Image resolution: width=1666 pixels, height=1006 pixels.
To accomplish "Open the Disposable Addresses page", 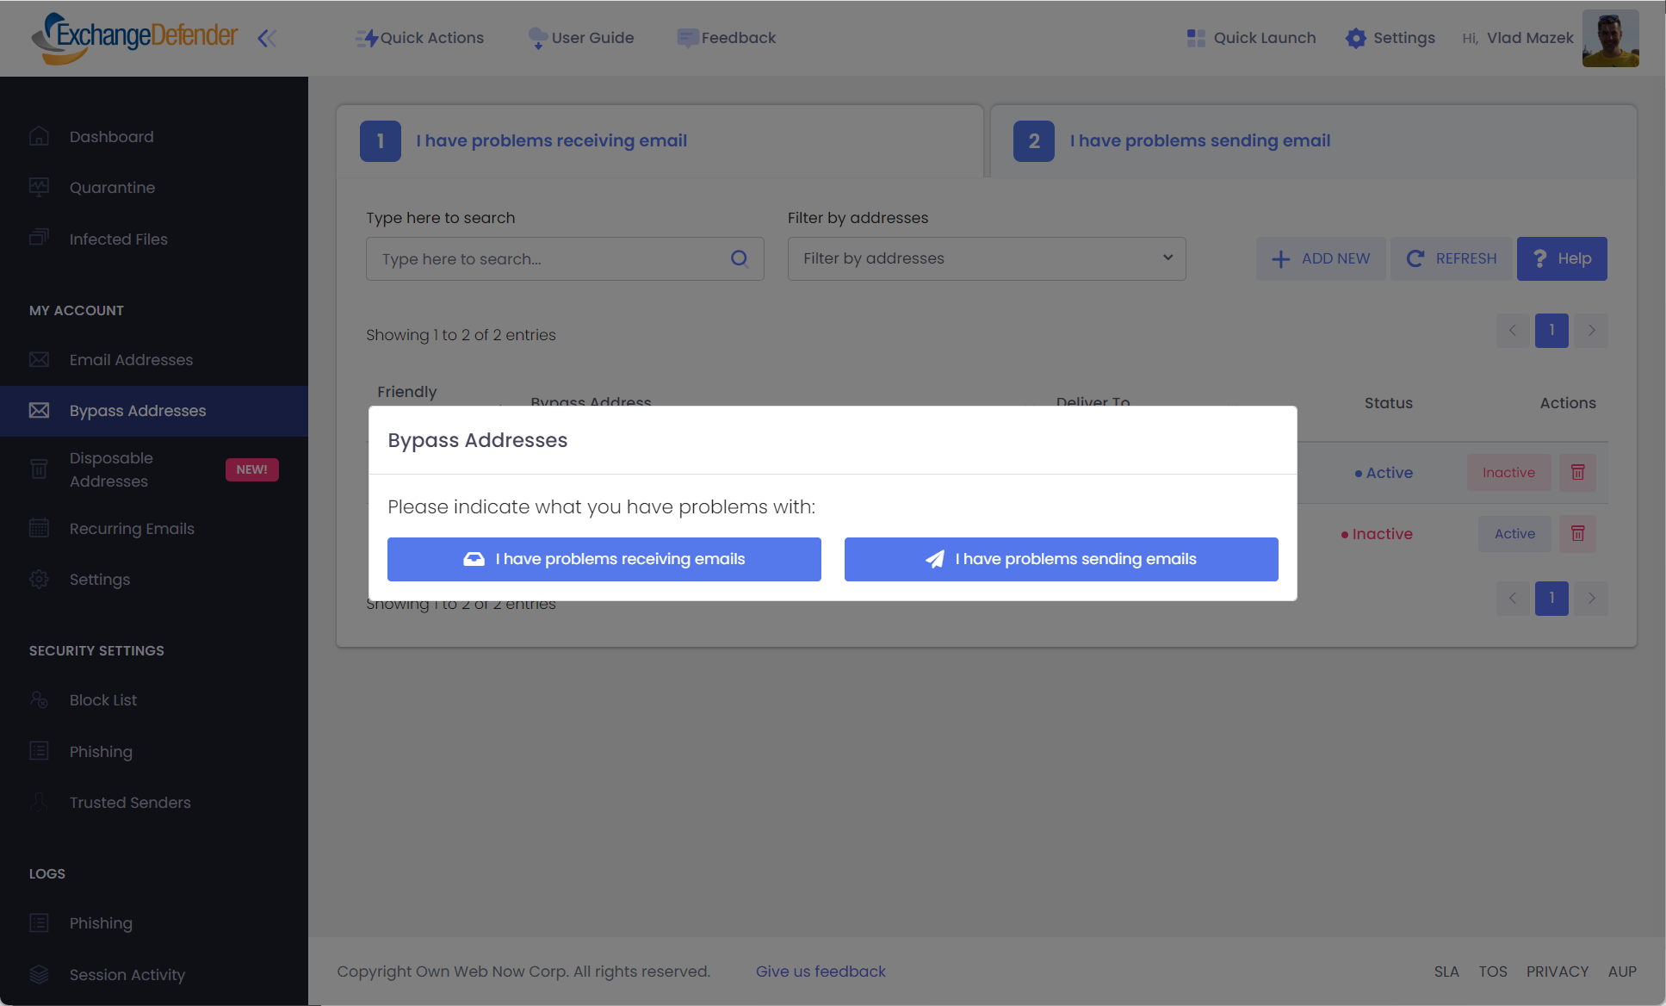I will click(111, 469).
